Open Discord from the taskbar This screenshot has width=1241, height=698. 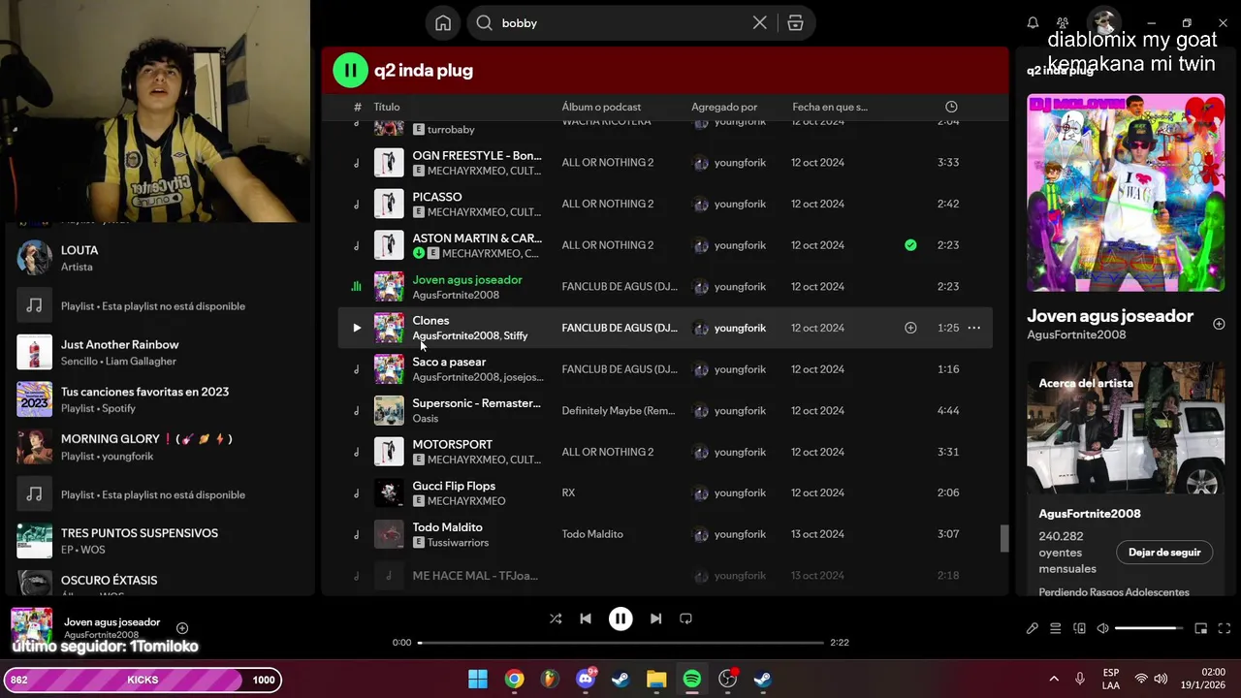[x=586, y=680]
